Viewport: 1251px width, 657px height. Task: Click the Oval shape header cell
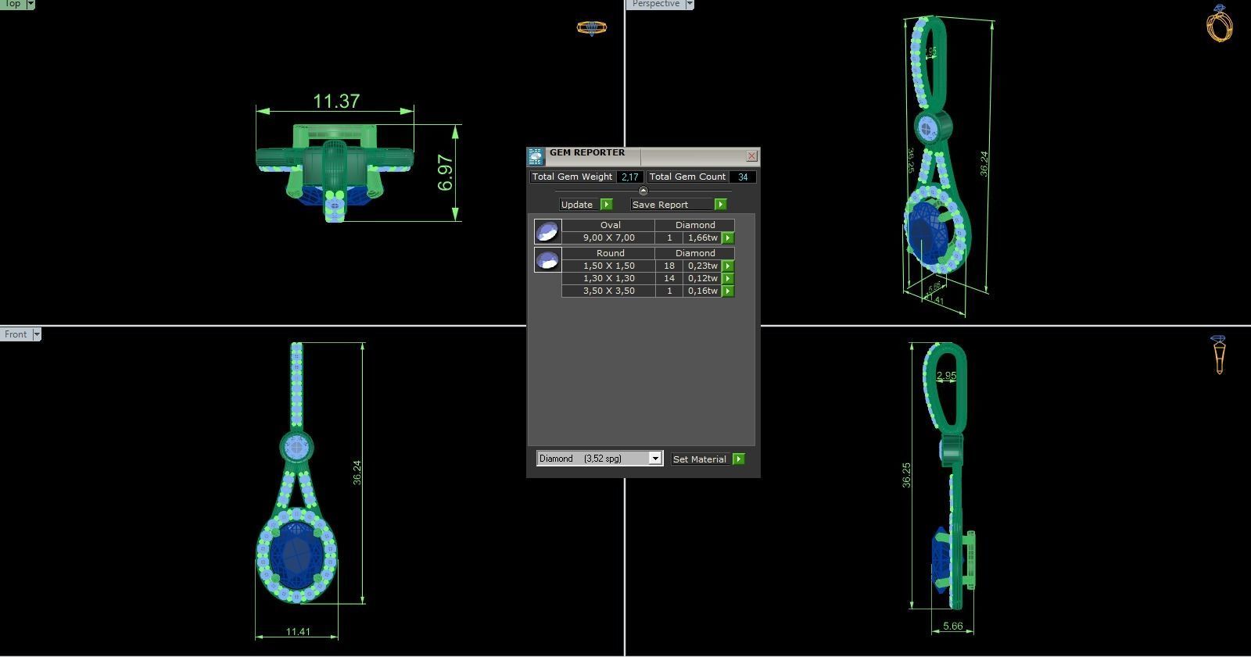(608, 225)
